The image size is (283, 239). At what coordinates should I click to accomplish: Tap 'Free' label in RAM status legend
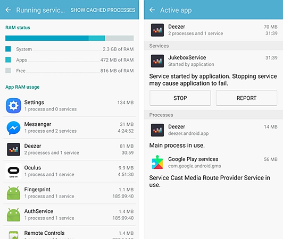point(21,71)
